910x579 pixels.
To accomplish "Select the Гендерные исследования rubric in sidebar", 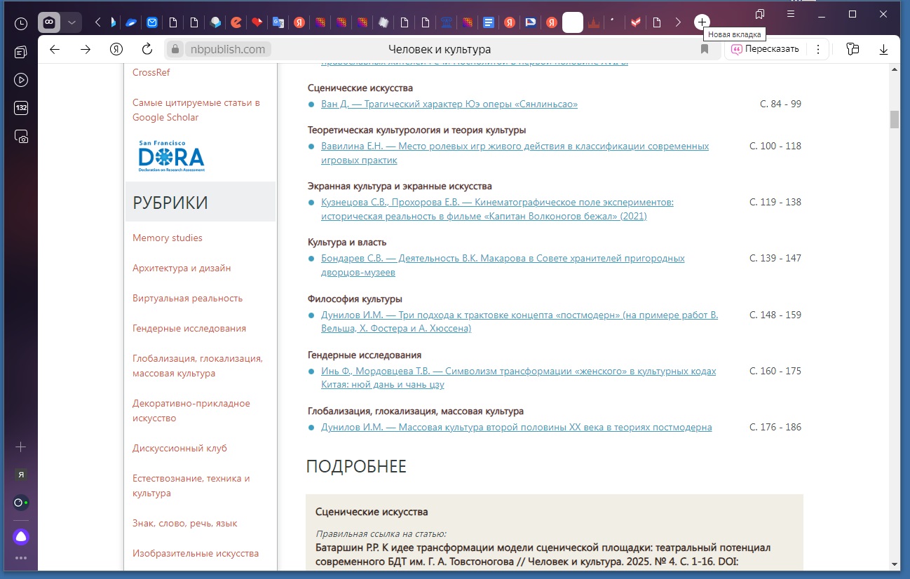I will coord(189,328).
